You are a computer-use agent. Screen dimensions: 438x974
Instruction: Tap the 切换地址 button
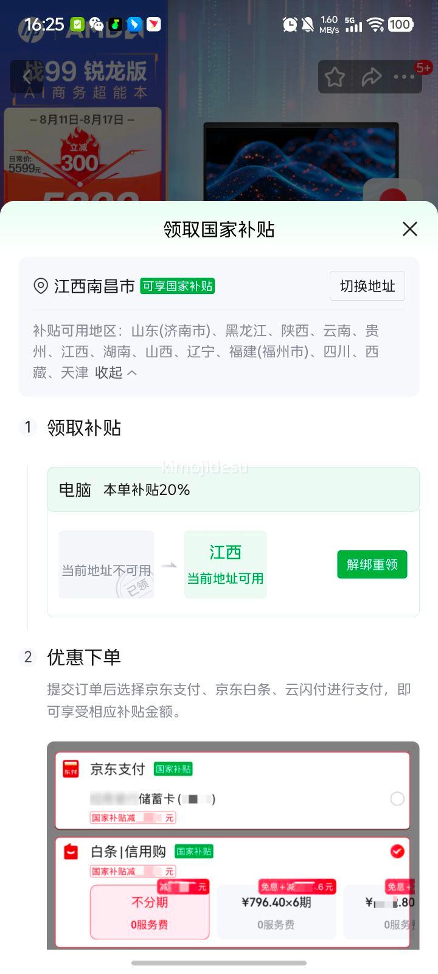point(367,286)
